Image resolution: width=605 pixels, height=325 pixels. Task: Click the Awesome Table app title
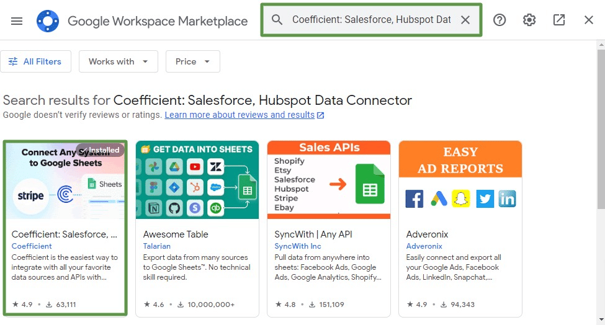coord(176,234)
